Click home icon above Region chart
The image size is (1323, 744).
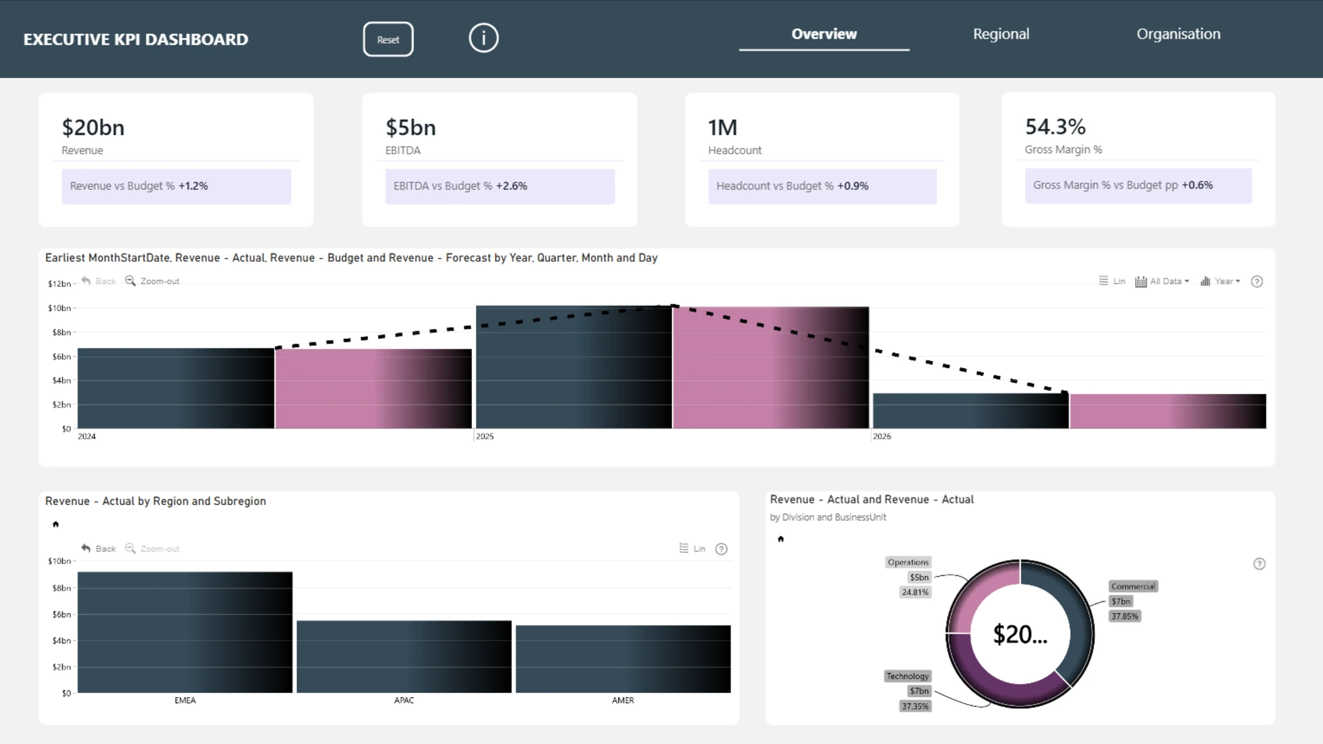[x=56, y=524]
